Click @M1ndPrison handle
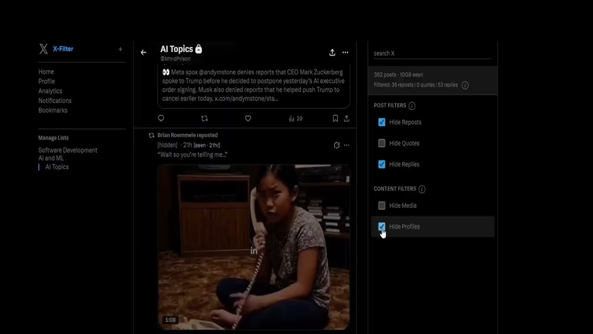Screen dimensions: 593x334 [175, 59]
